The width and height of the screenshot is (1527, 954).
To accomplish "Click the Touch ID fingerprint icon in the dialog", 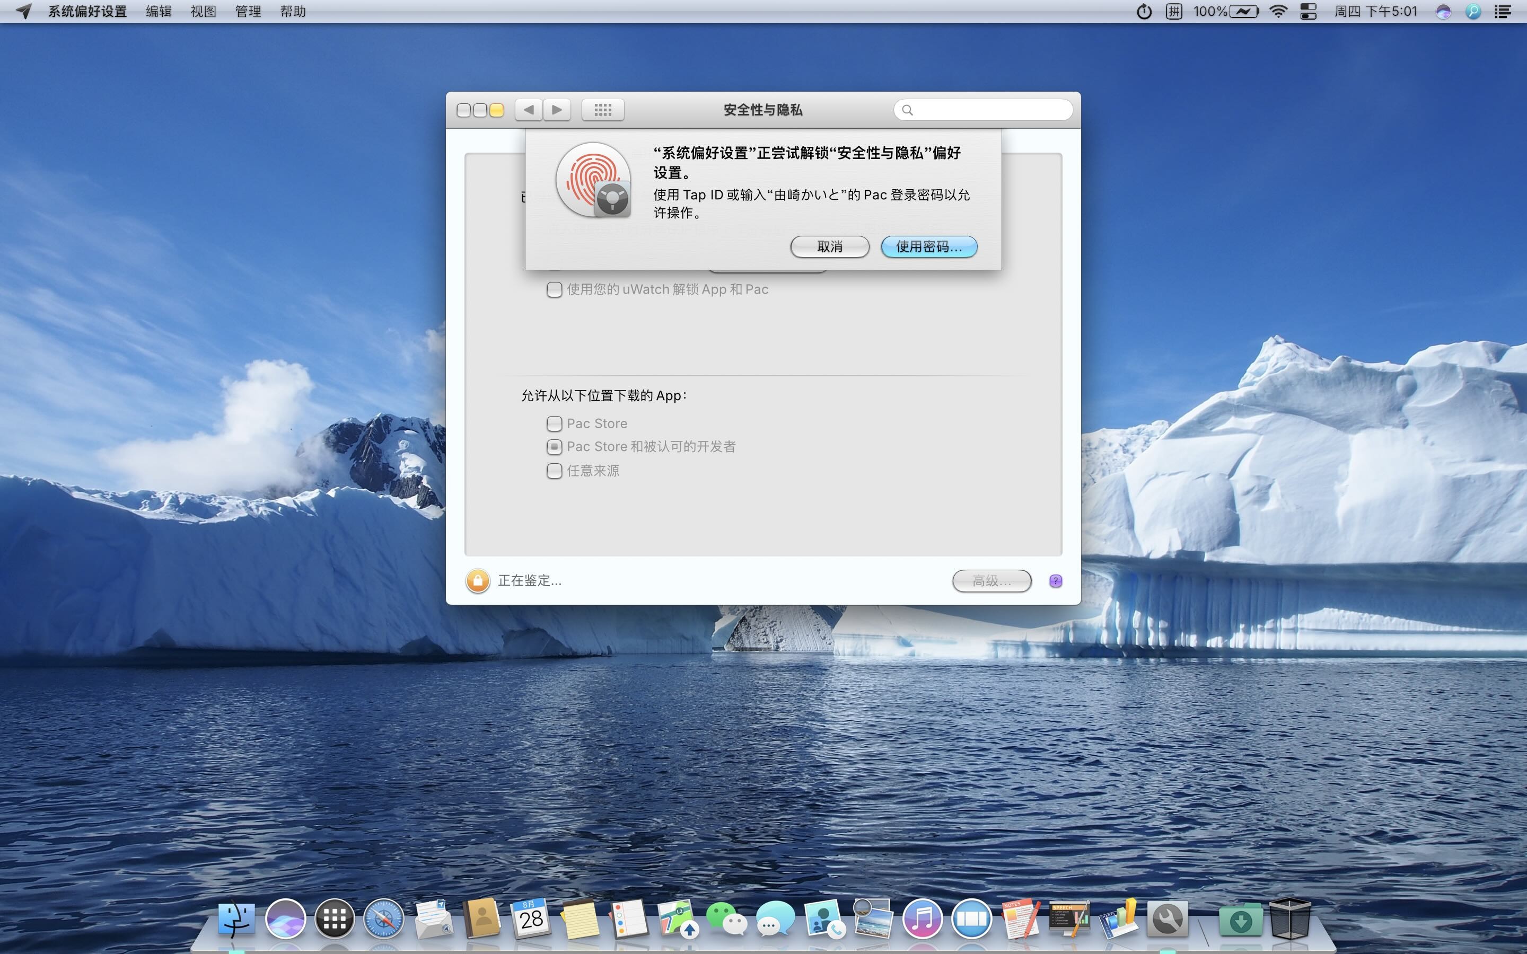I will click(x=592, y=180).
